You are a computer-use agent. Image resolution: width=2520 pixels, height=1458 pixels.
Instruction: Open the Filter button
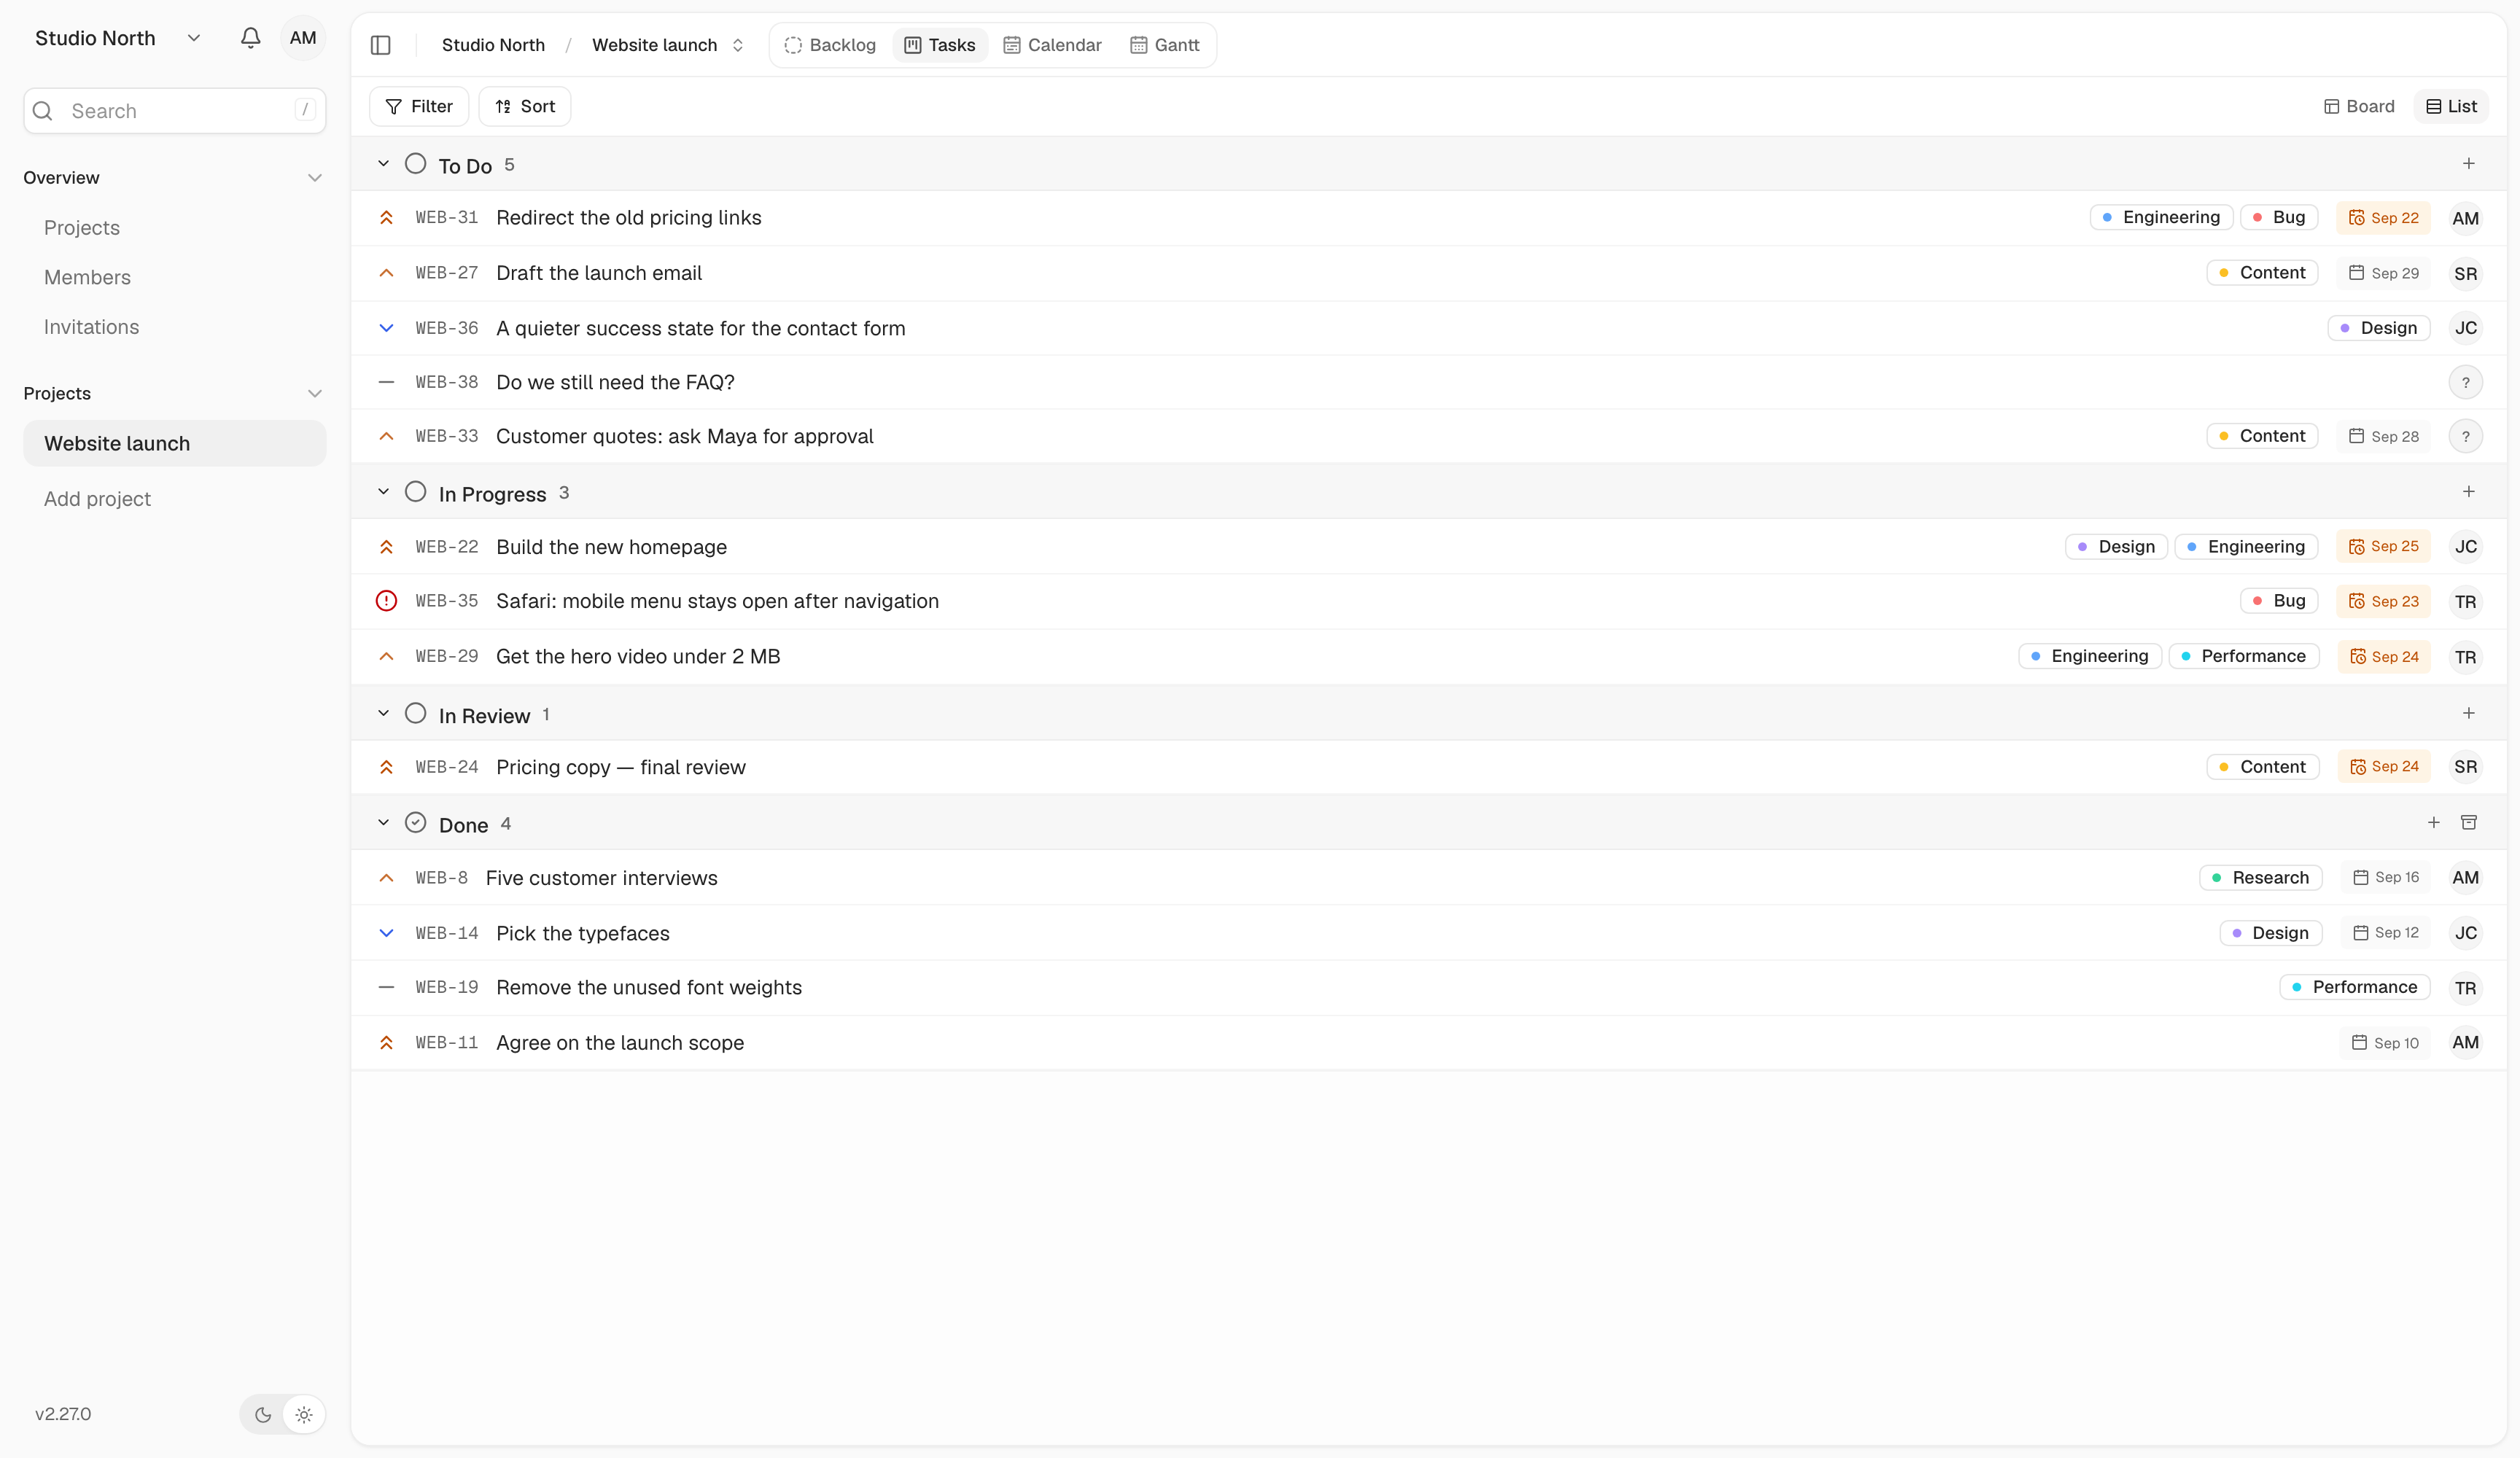[419, 106]
